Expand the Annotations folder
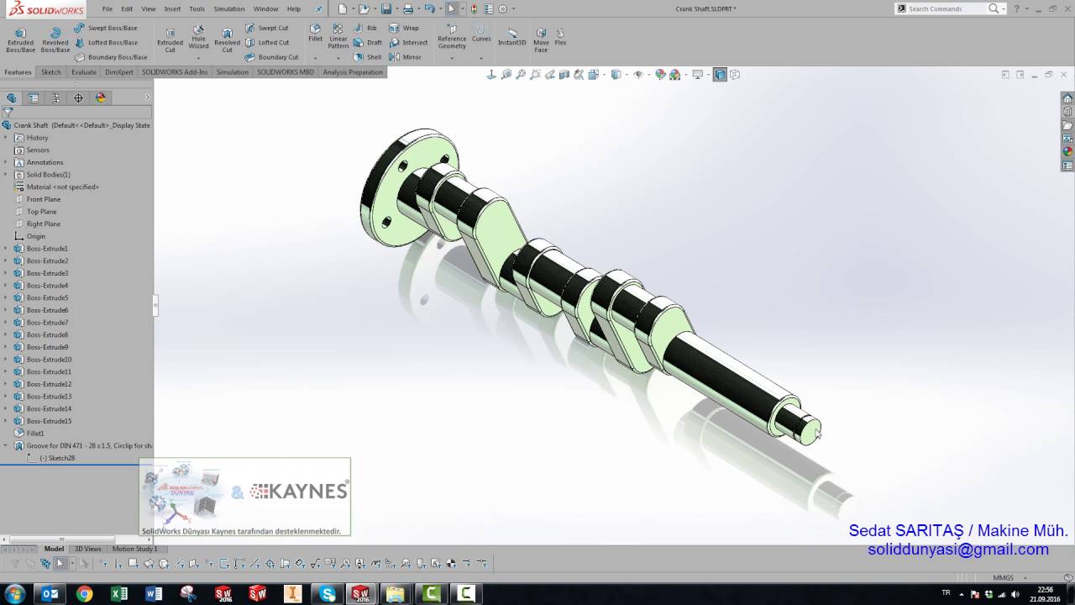The image size is (1075, 605). point(5,162)
